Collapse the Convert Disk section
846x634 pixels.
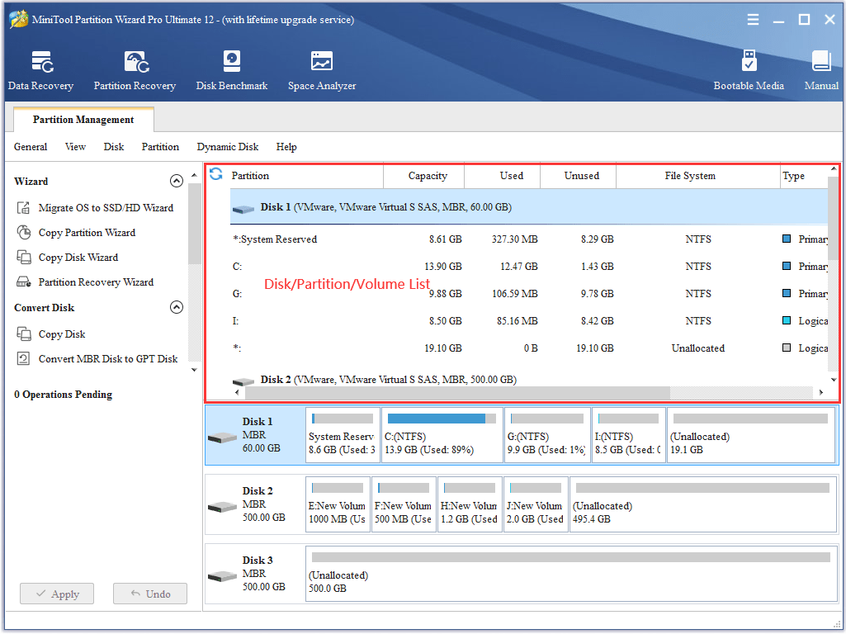click(x=177, y=307)
